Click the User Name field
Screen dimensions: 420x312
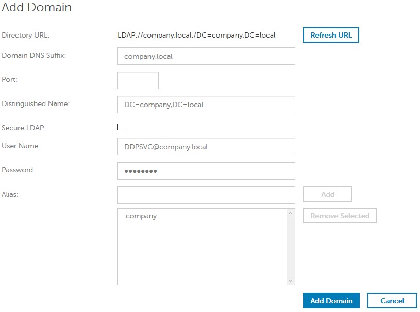206,147
